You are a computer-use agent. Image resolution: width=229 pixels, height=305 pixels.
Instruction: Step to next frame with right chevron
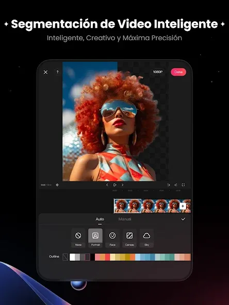tap(122, 185)
